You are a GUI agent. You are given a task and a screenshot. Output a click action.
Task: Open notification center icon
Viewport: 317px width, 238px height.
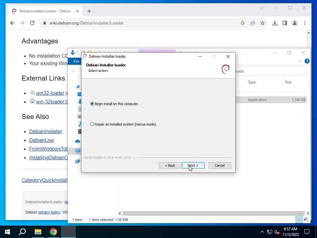tap(307, 232)
